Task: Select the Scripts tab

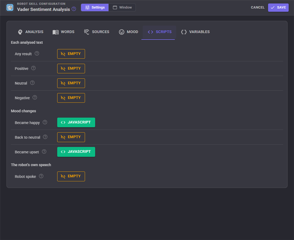Action: (160, 32)
